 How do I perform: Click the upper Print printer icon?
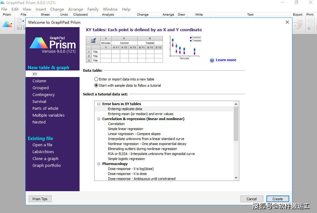(x=310, y=21)
